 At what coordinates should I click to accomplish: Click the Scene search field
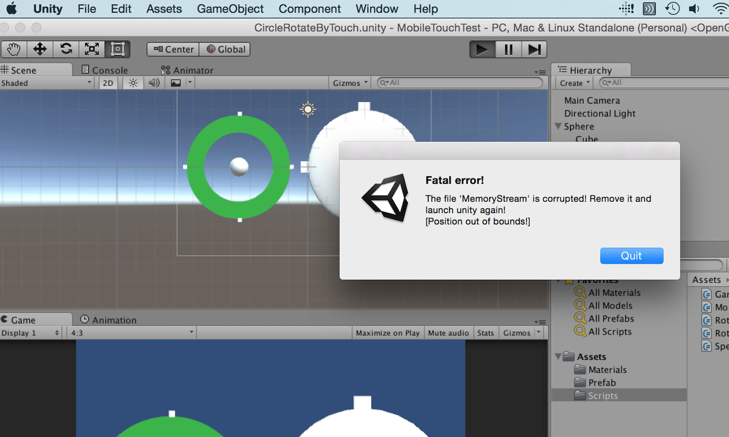coord(462,83)
